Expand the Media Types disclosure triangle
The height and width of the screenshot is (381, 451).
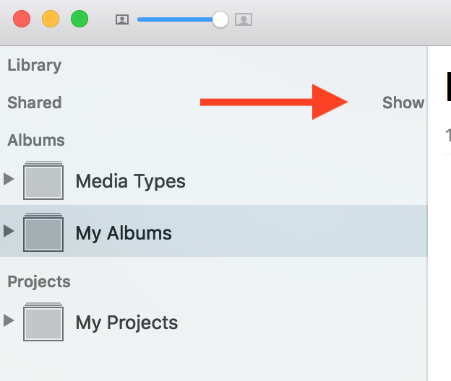click(x=9, y=179)
